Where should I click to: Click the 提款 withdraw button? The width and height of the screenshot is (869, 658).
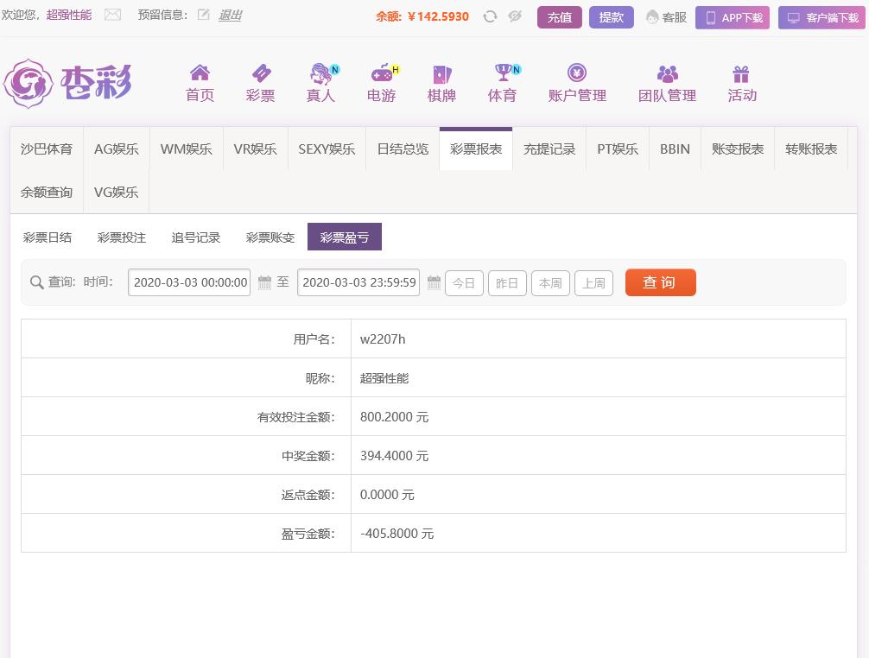[x=612, y=17]
